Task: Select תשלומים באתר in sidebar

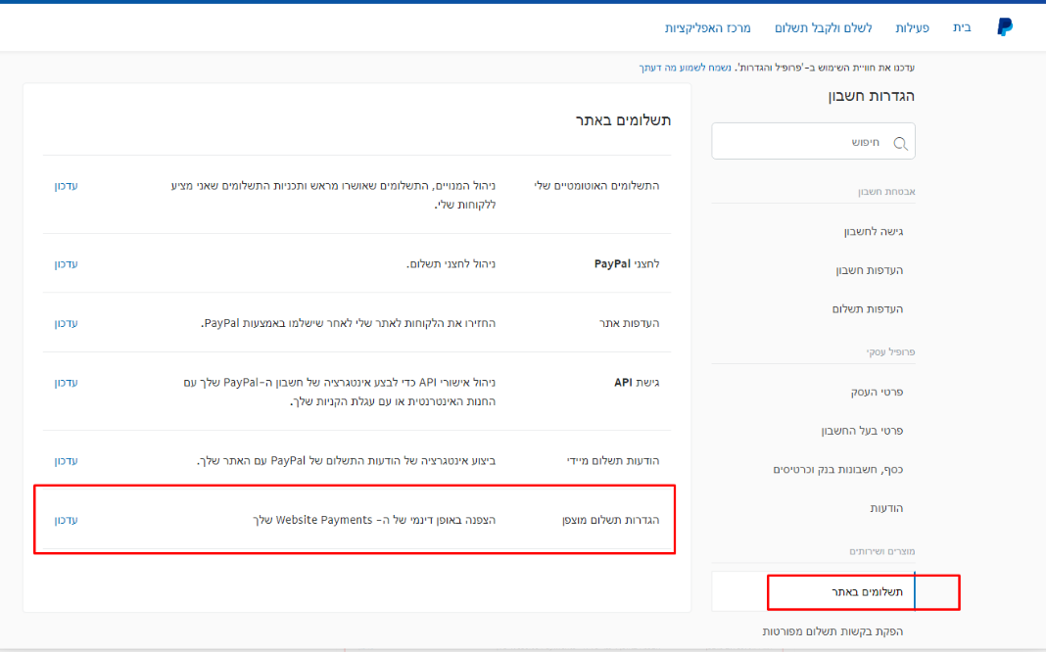Action: pos(867,592)
